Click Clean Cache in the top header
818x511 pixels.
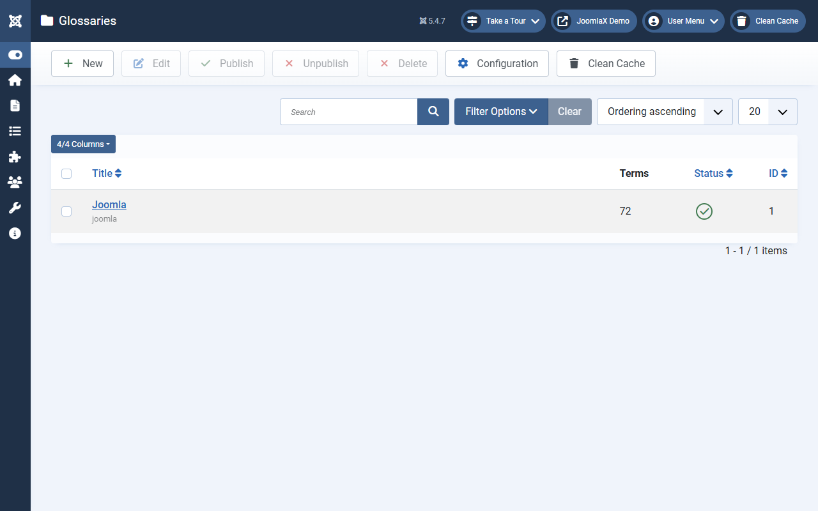[768, 21]
